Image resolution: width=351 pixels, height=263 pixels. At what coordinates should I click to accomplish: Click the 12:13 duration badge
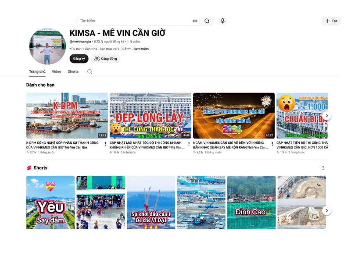coord(102,135)
